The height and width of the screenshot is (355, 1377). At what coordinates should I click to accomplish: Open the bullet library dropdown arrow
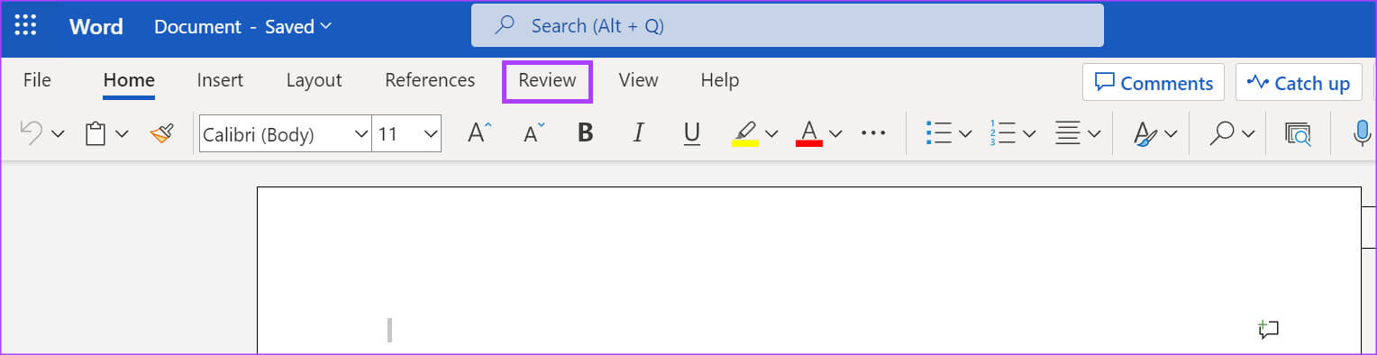pos(965,134)
